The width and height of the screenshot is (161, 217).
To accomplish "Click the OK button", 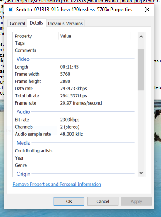I will point(69,201).
